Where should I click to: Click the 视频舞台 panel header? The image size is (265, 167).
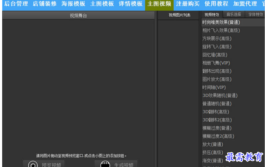tap(78, 16)
